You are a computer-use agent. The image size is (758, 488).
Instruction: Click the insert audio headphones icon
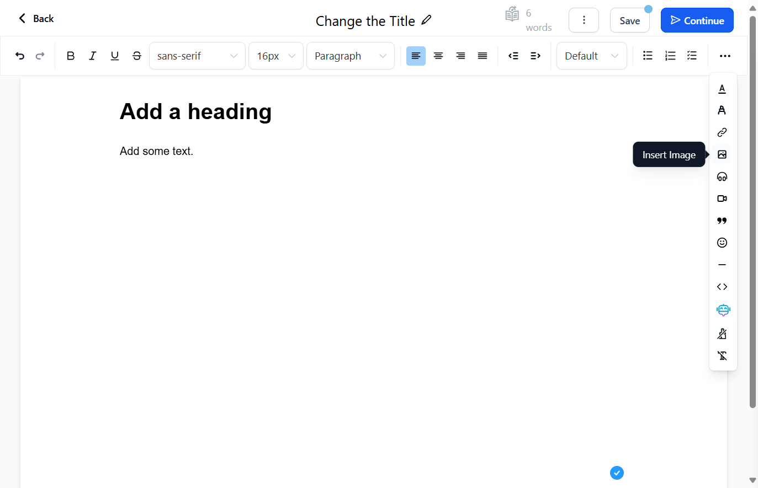[x=722, y=176]
